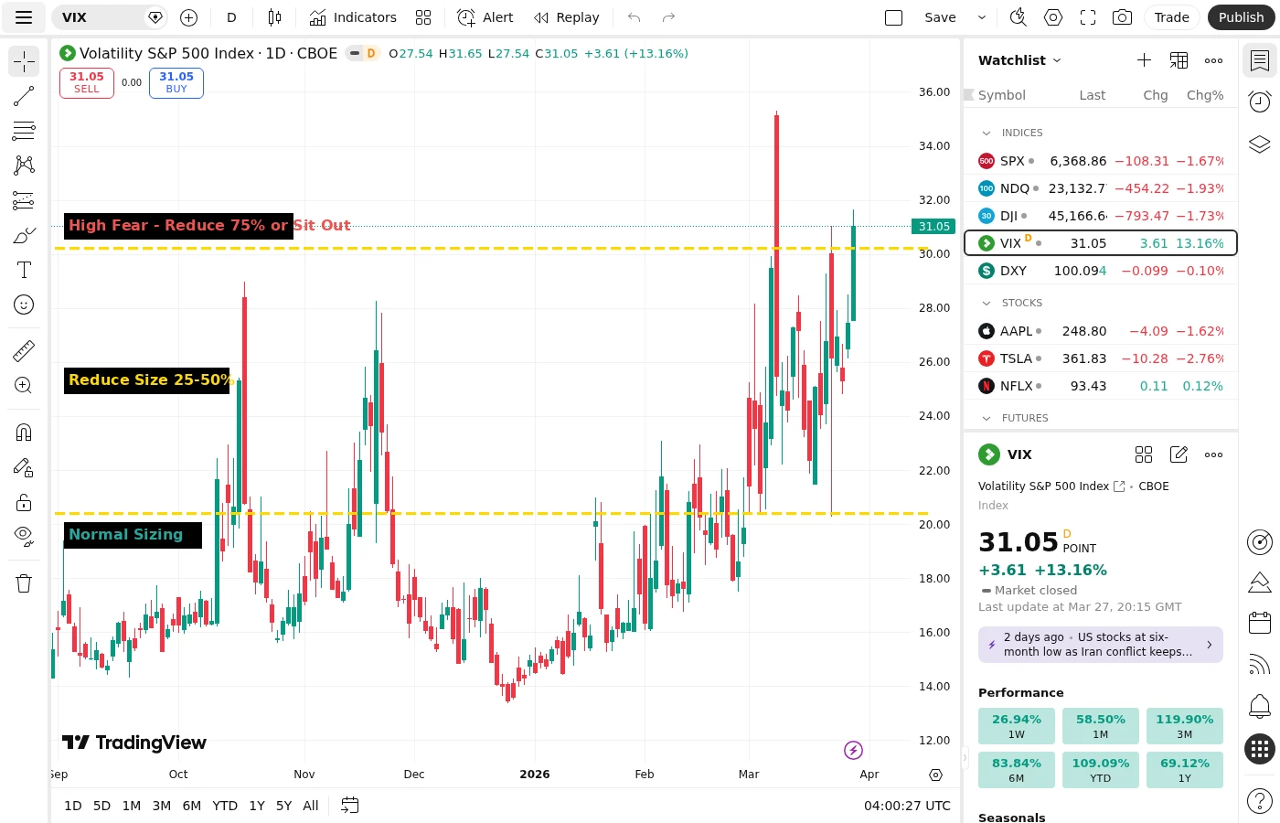
Task: Click the trash remove objects icon
Action: 24,583
